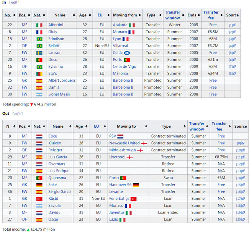Open Middlesbrough club link
The height and width of the screenshot is (233, 249).
coord(123,150)
